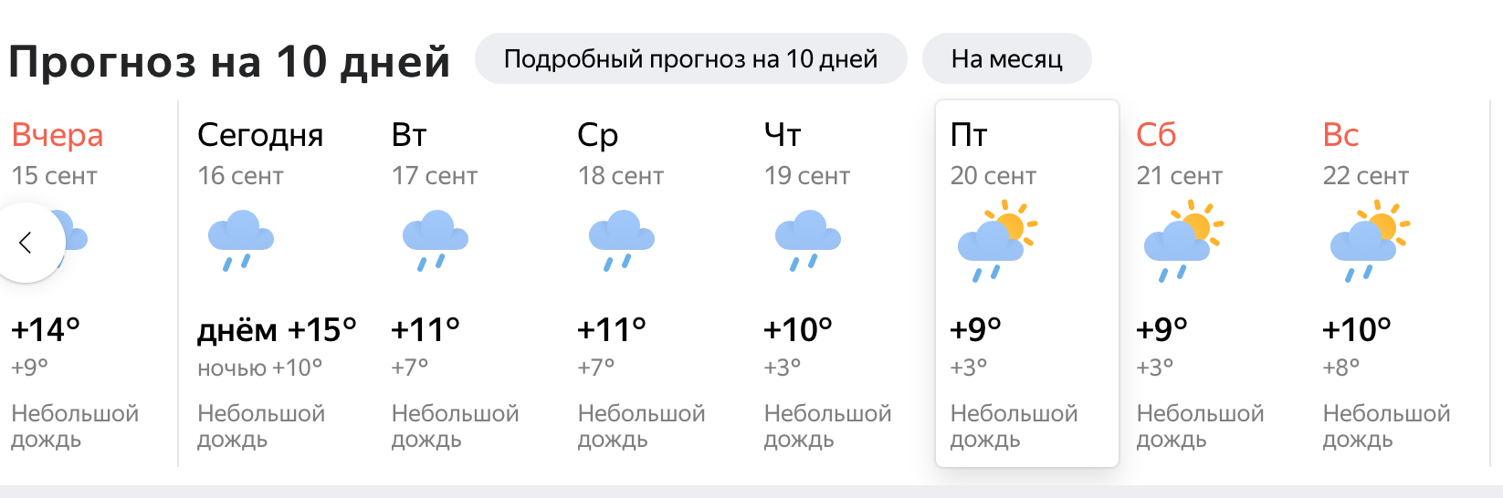
Task: Open Подробный прогноз на 10 дней
Action: [x=690, y=59]
